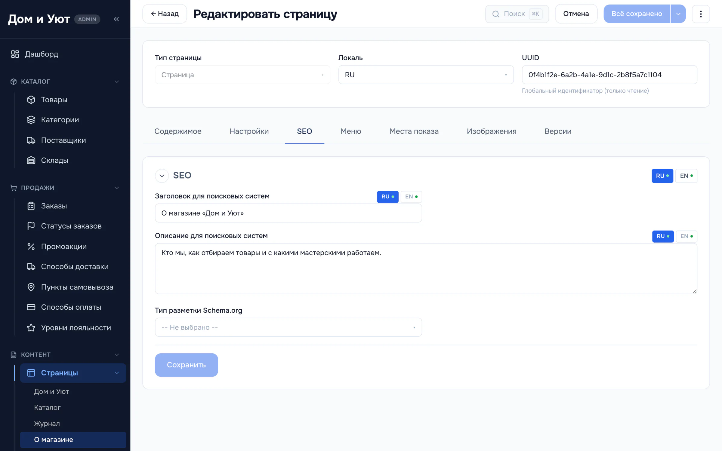Go back with the Назад button
This screenshot has width=722, height=451.
[165, 14]
